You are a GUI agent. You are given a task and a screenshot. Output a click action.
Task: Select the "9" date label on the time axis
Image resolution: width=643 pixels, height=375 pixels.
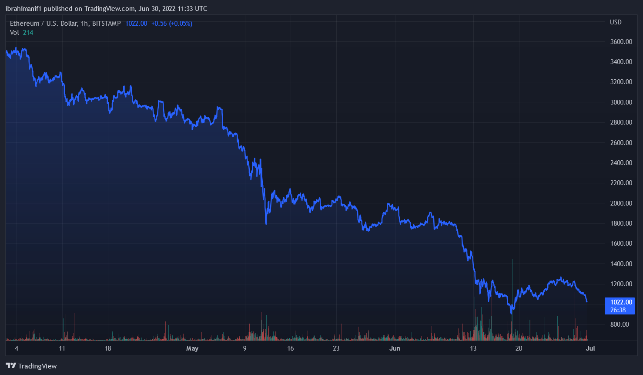click(x=245, y=348)
